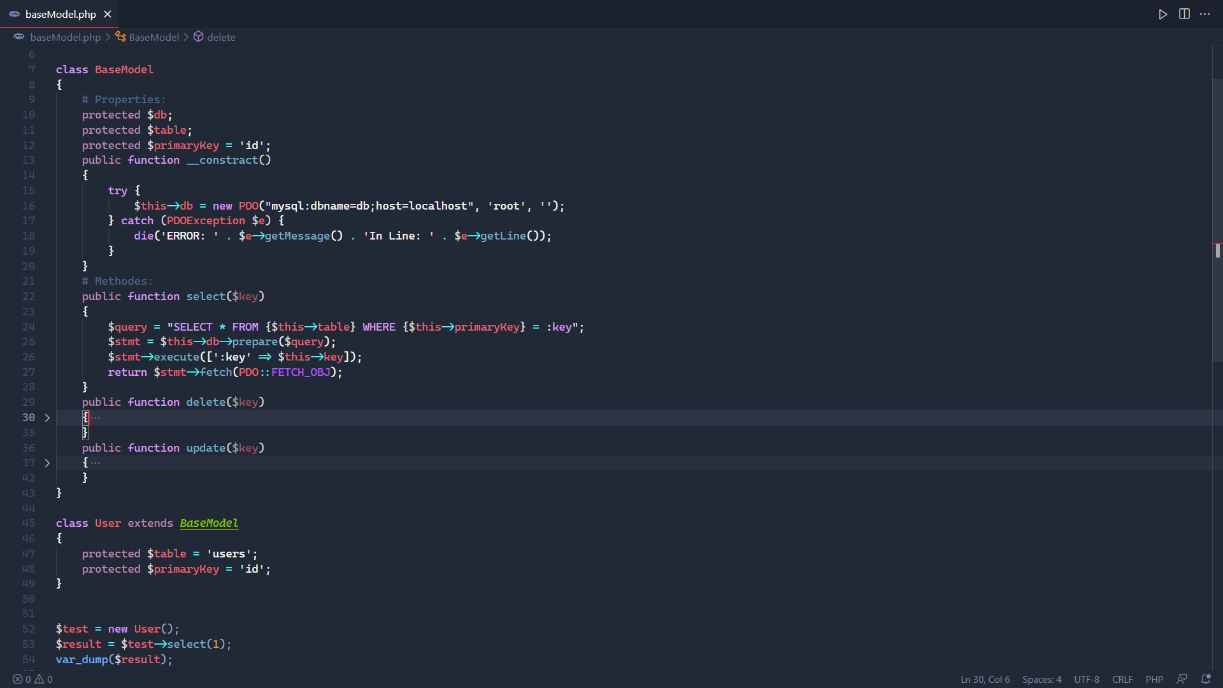Open warnings count in status bar
Image resolution: width=1223 pixels, height=688 pixels.
[x=44, y=679]
